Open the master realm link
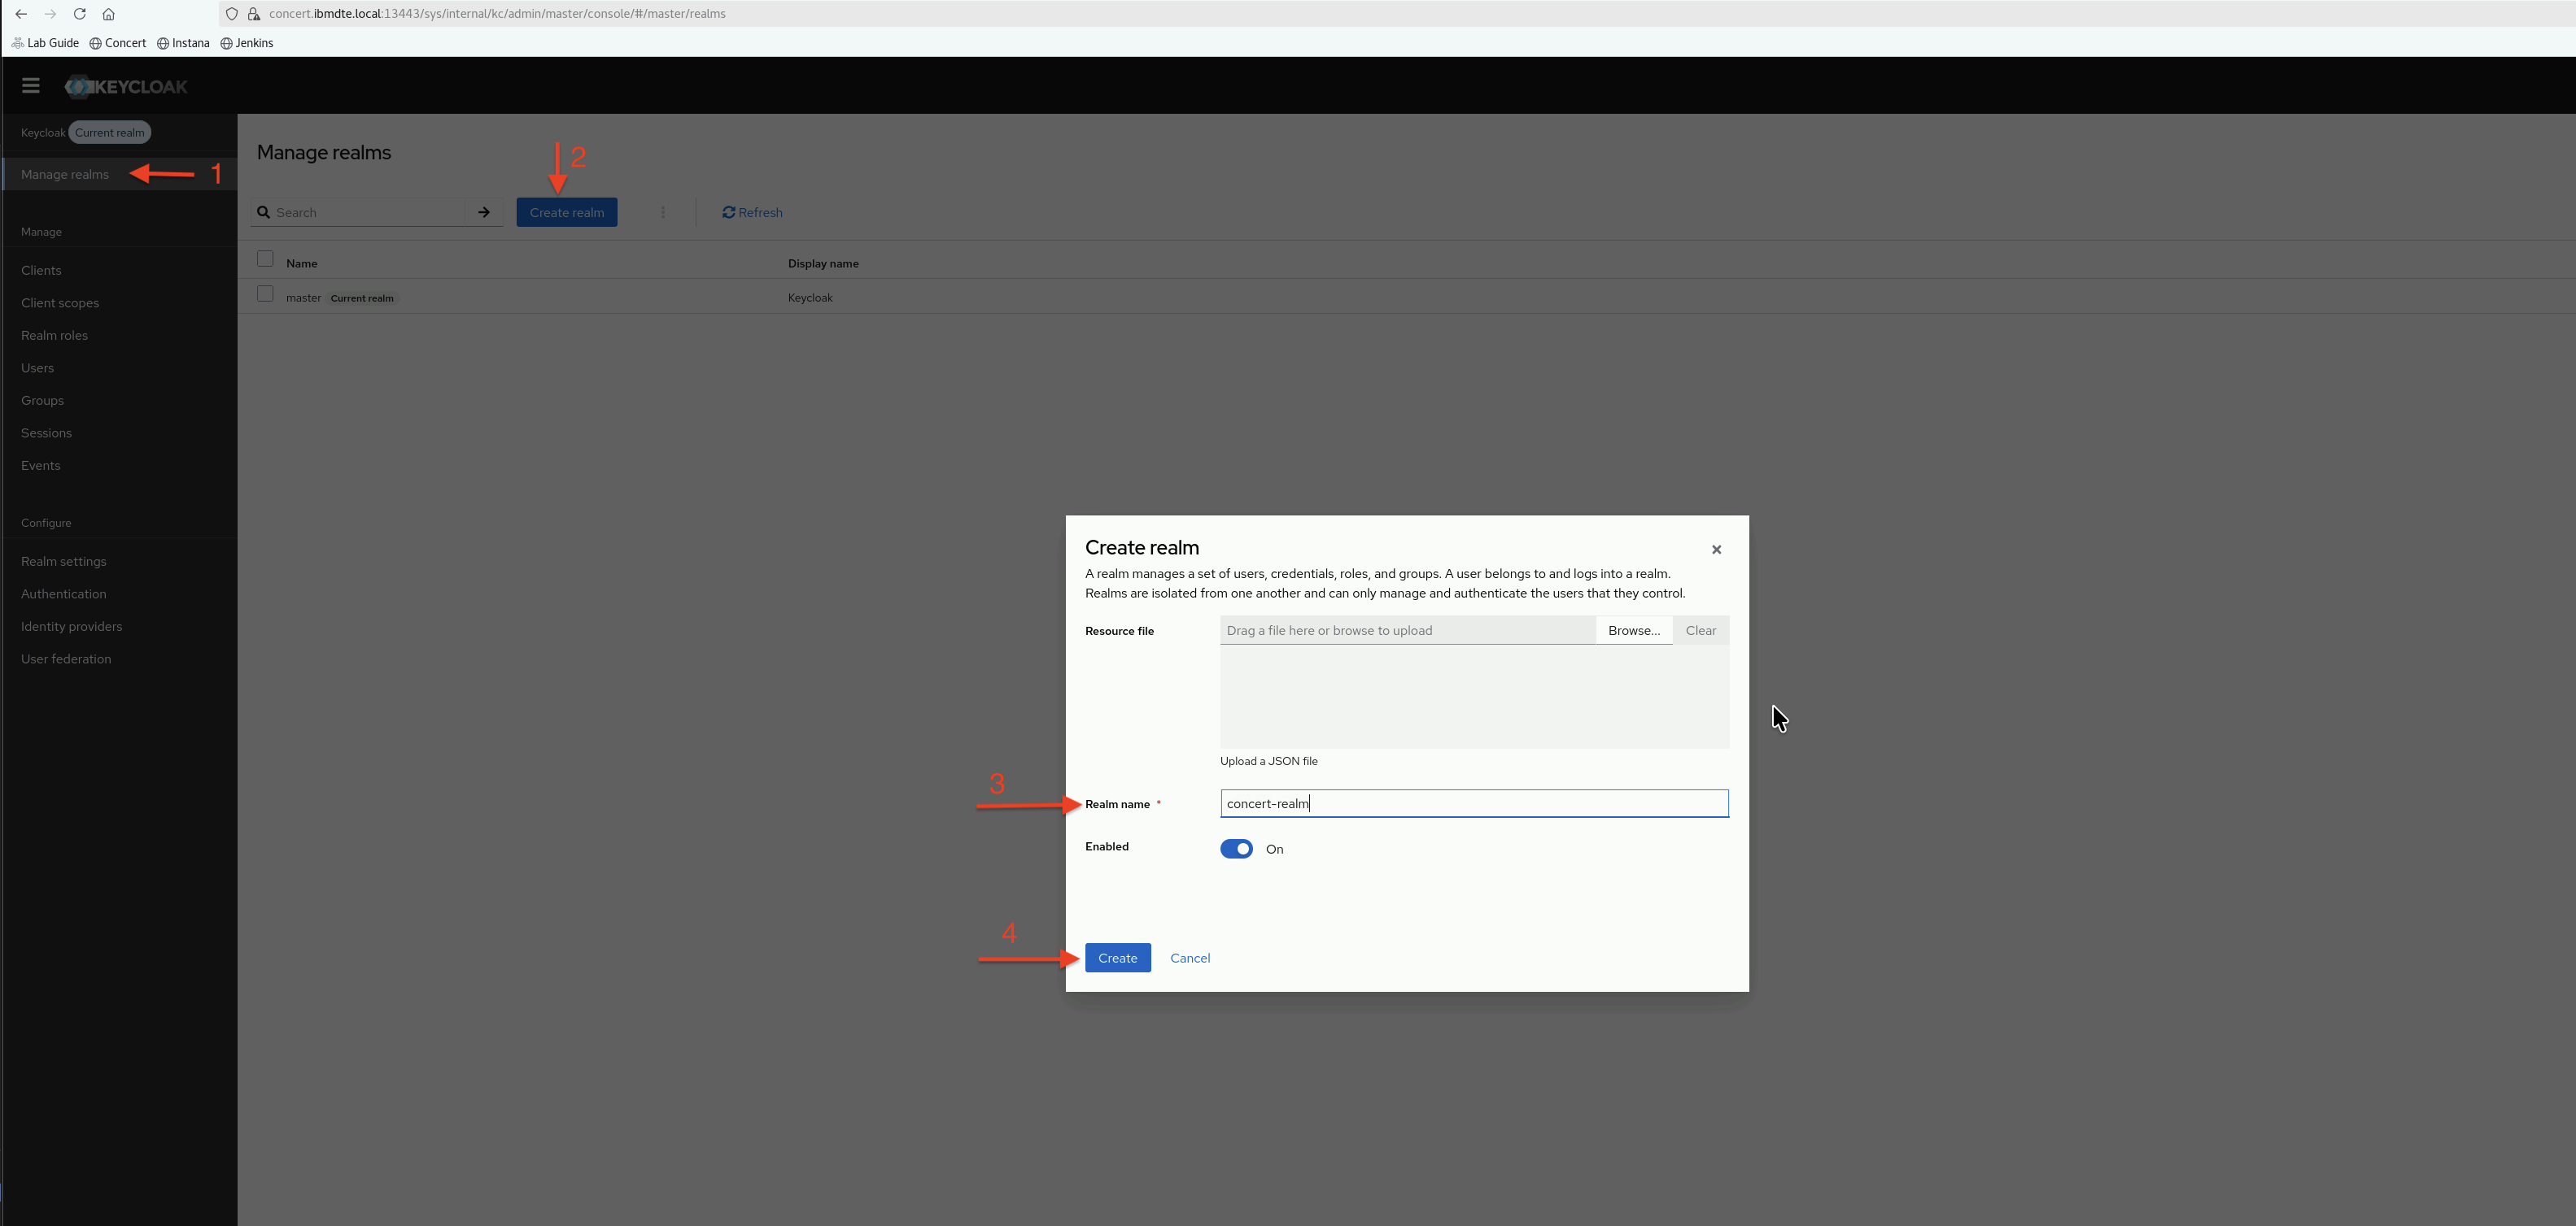 click(304, 298)
